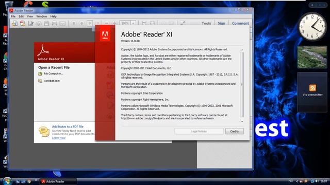Click 'Portions copyright Intel Corporation' line
Screen dimensions: 330x185
coord(142,93)
